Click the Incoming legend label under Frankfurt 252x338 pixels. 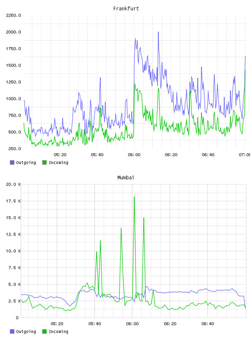58,162
